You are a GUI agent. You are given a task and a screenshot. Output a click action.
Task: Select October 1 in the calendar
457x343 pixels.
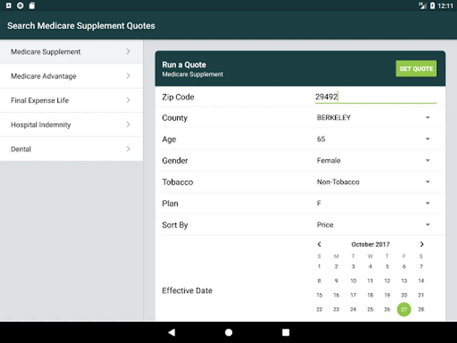coord(320,267)
